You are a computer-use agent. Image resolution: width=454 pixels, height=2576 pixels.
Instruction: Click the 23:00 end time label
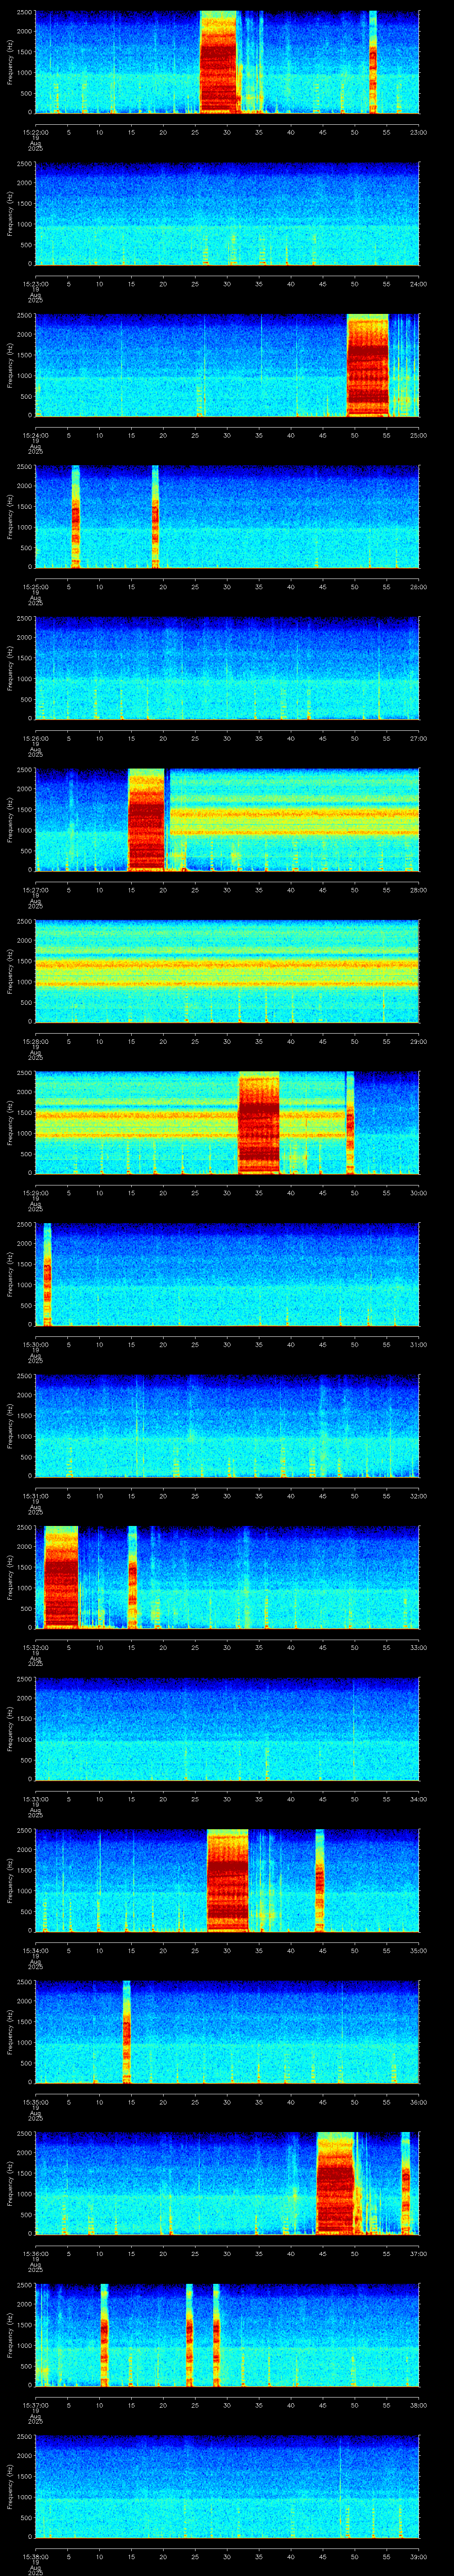click(418, 132)
